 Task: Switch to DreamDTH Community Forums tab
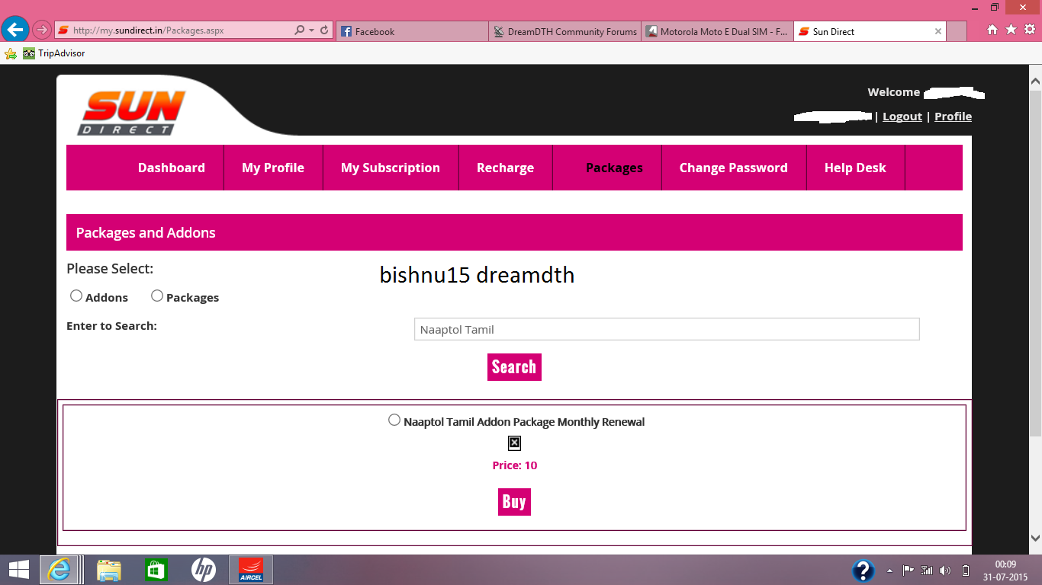point(564,31)
